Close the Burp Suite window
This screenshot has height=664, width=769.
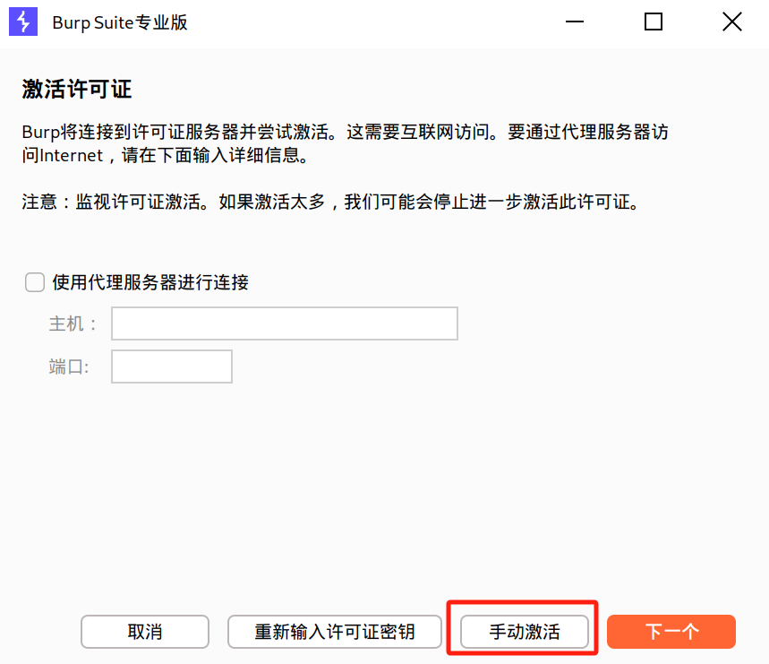point(732,22)
